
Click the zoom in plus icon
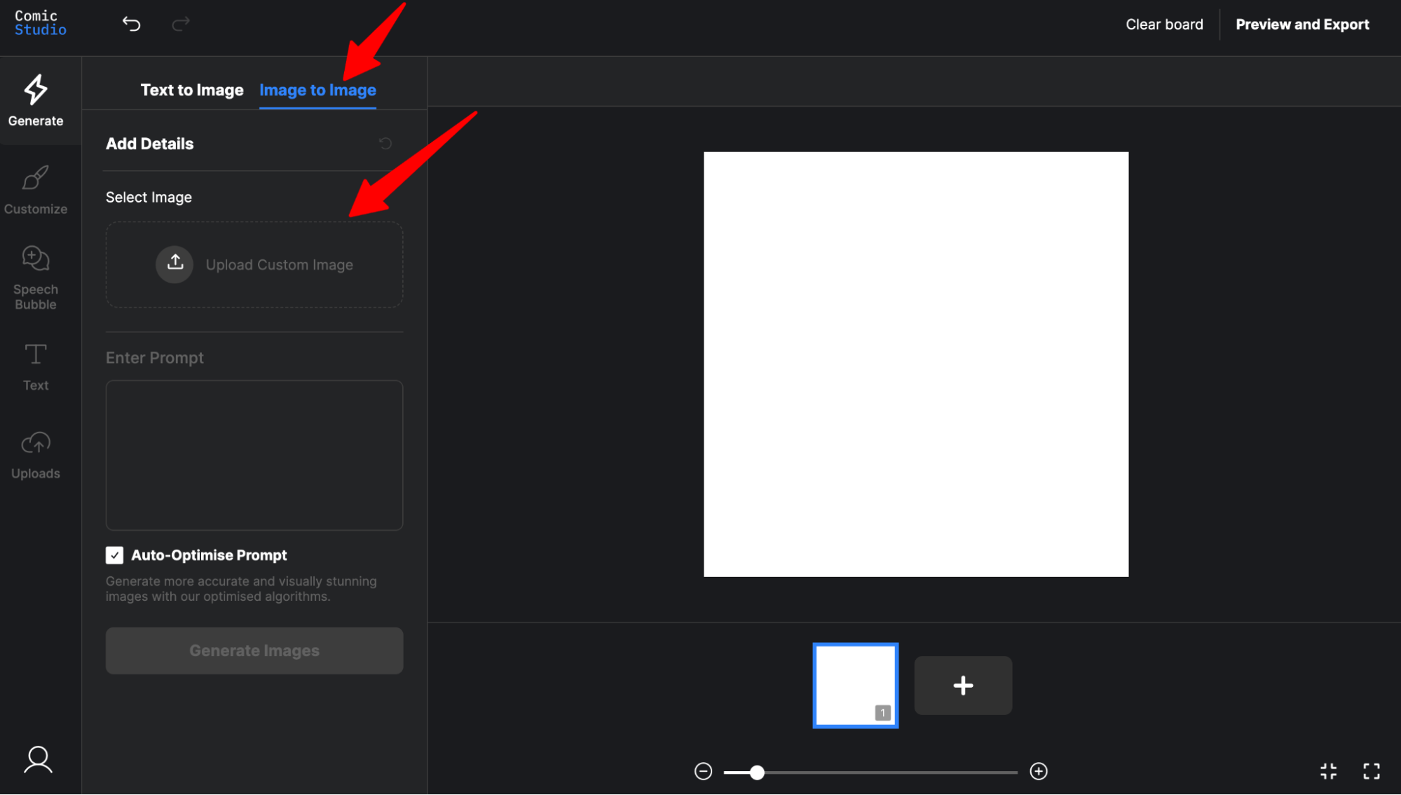point(1039,771)
